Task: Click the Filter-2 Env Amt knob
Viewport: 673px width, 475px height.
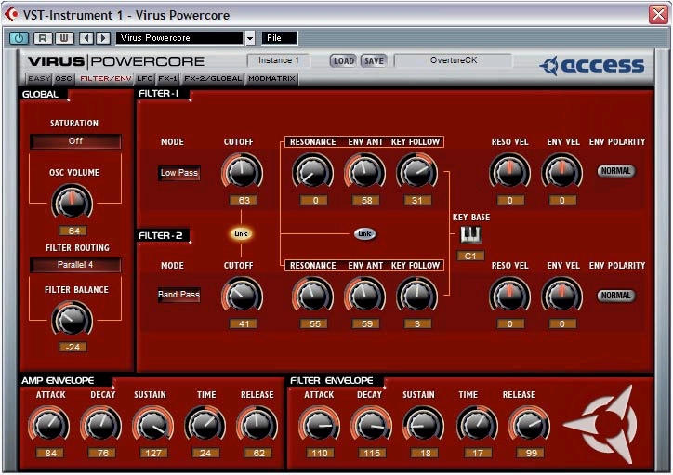Action: [x=364, y=296]
